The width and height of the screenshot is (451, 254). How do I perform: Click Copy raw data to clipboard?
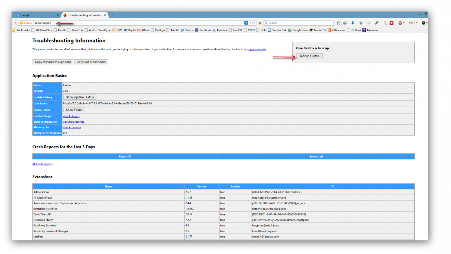(x=53, y=62)
